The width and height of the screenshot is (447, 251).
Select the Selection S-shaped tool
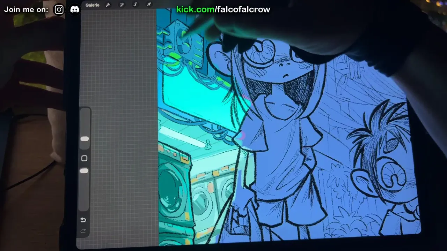pos(135,5)
